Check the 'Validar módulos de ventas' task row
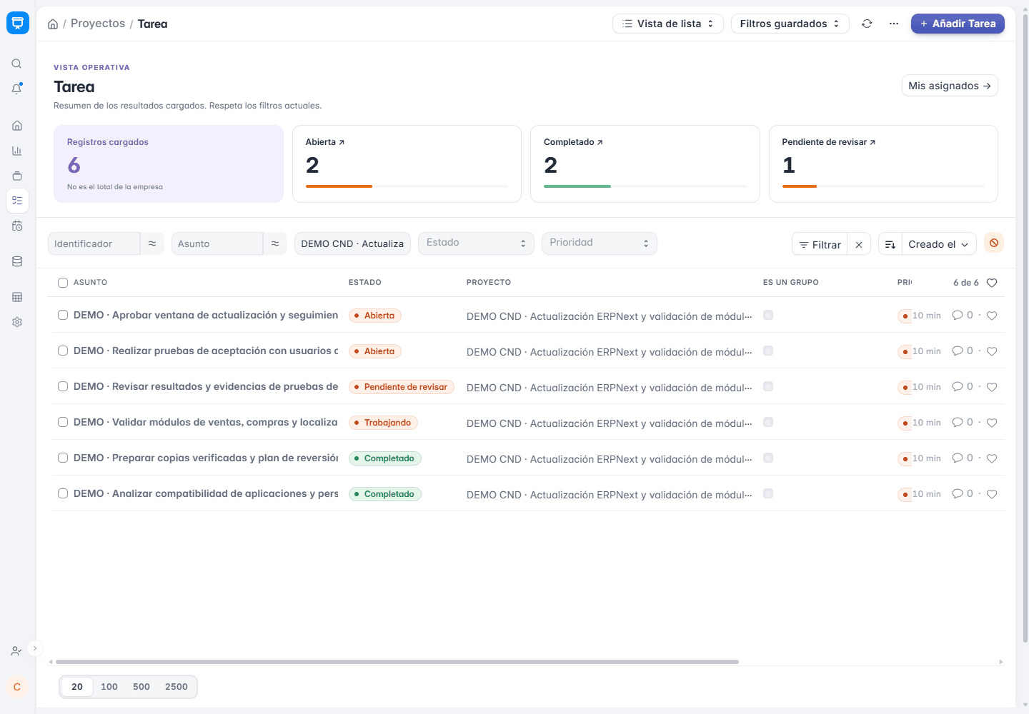Screen dimensions: 1029x714 [x=63, y=422]
